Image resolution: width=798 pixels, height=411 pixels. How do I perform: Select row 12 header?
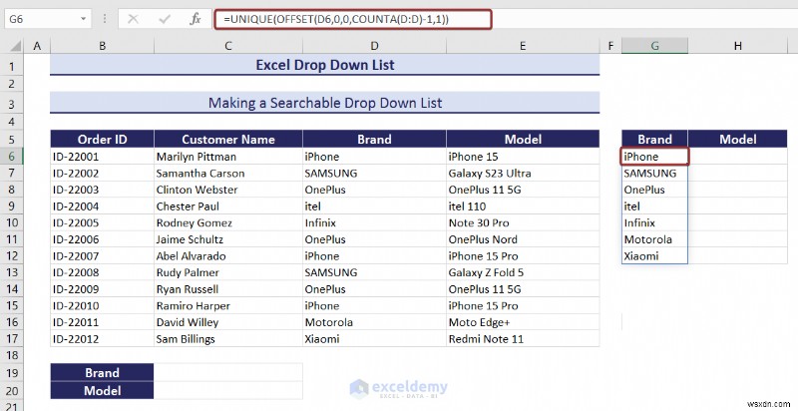point(12,255)
